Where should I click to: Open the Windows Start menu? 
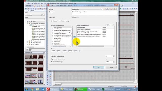pyautogui.click(x=27, y=89)
